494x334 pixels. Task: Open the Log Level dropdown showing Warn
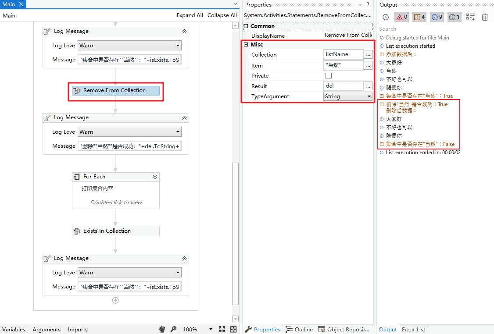pyautogui.click(x=179, y=45)
